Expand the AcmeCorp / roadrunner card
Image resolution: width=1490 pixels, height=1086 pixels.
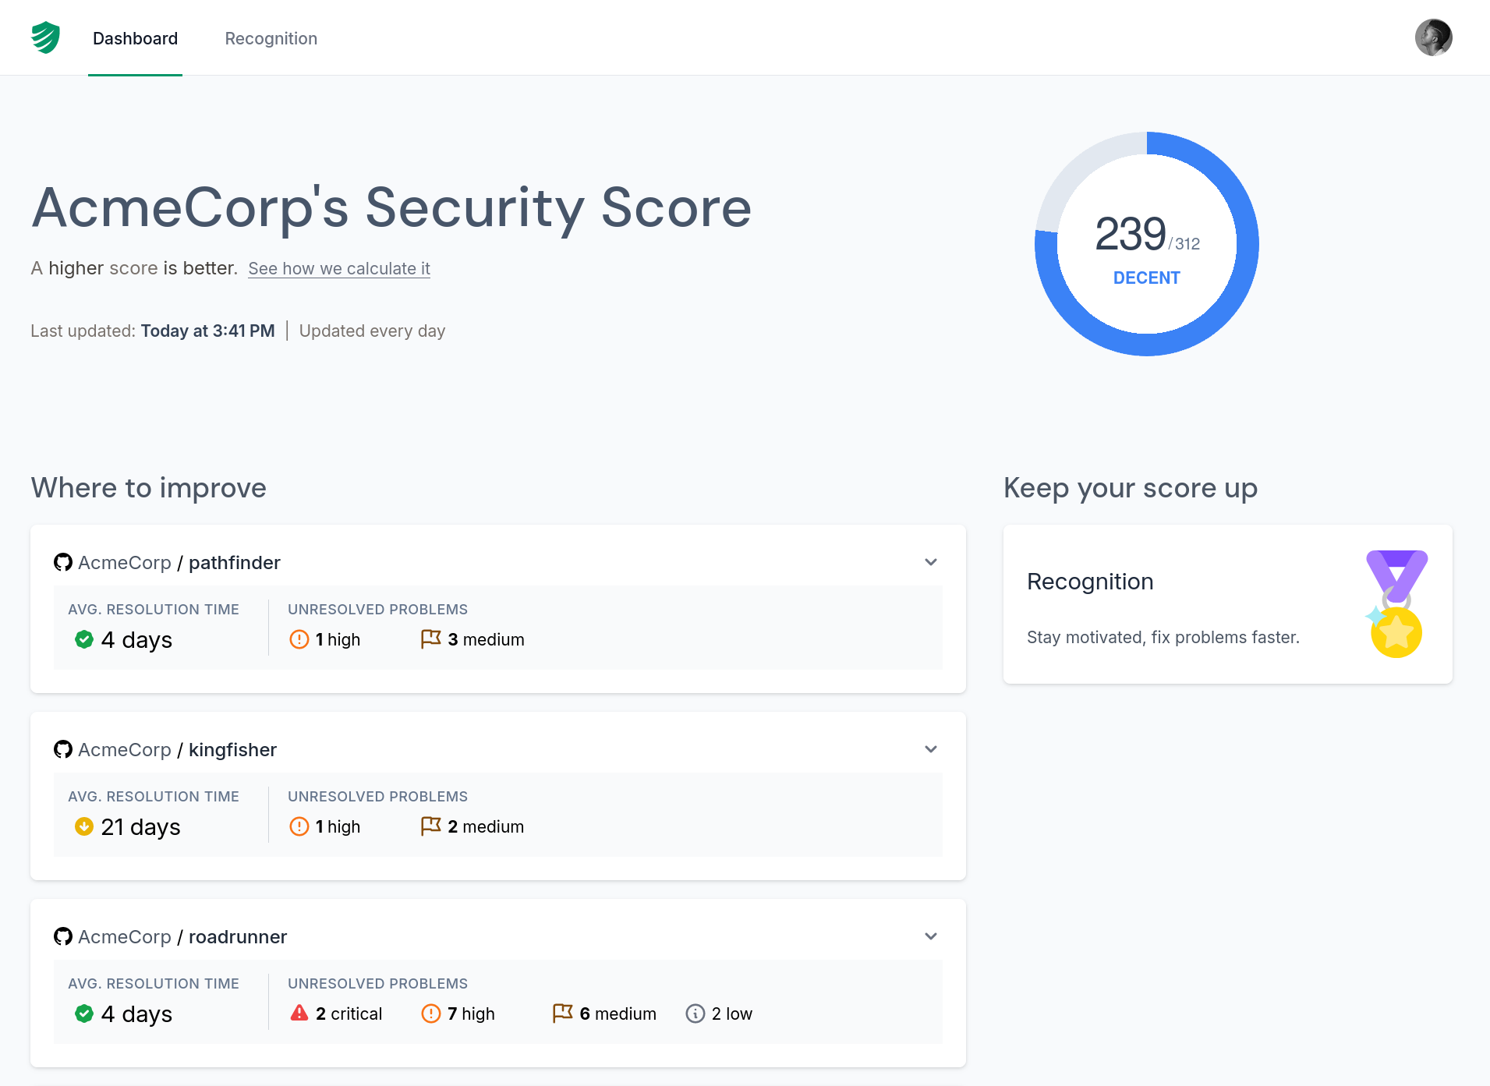click(930, 936)
